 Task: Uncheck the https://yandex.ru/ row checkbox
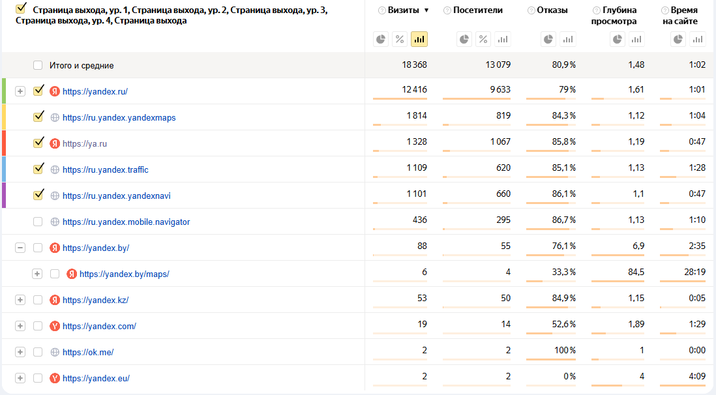point(38,91)
